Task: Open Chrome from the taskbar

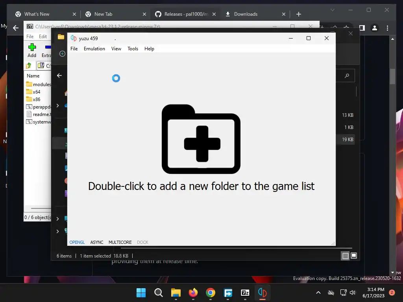Action: point(211,293)
